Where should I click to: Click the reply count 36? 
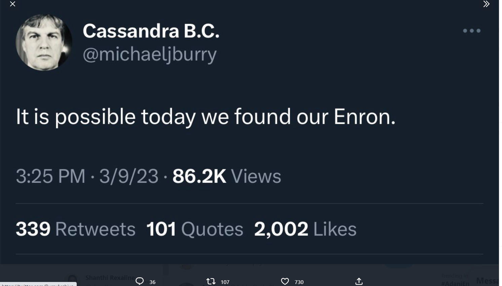(x=152, y=282)
